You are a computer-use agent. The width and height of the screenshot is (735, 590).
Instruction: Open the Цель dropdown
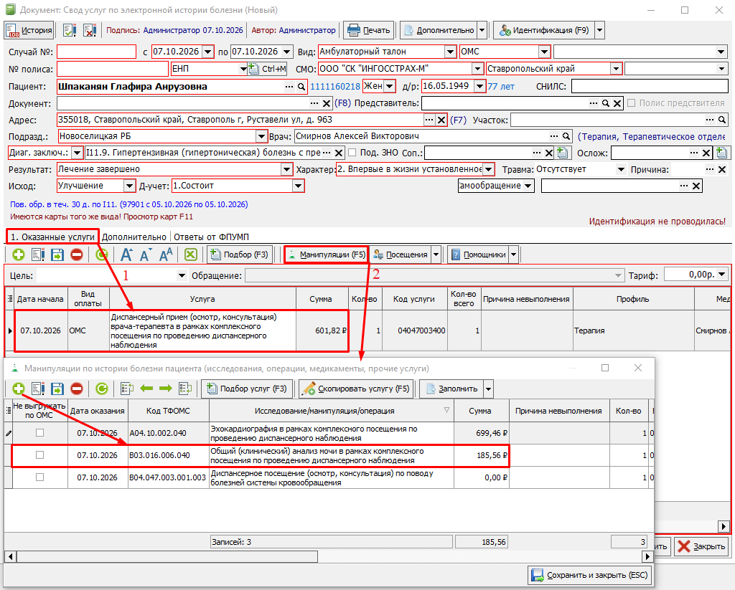point(182,275)
